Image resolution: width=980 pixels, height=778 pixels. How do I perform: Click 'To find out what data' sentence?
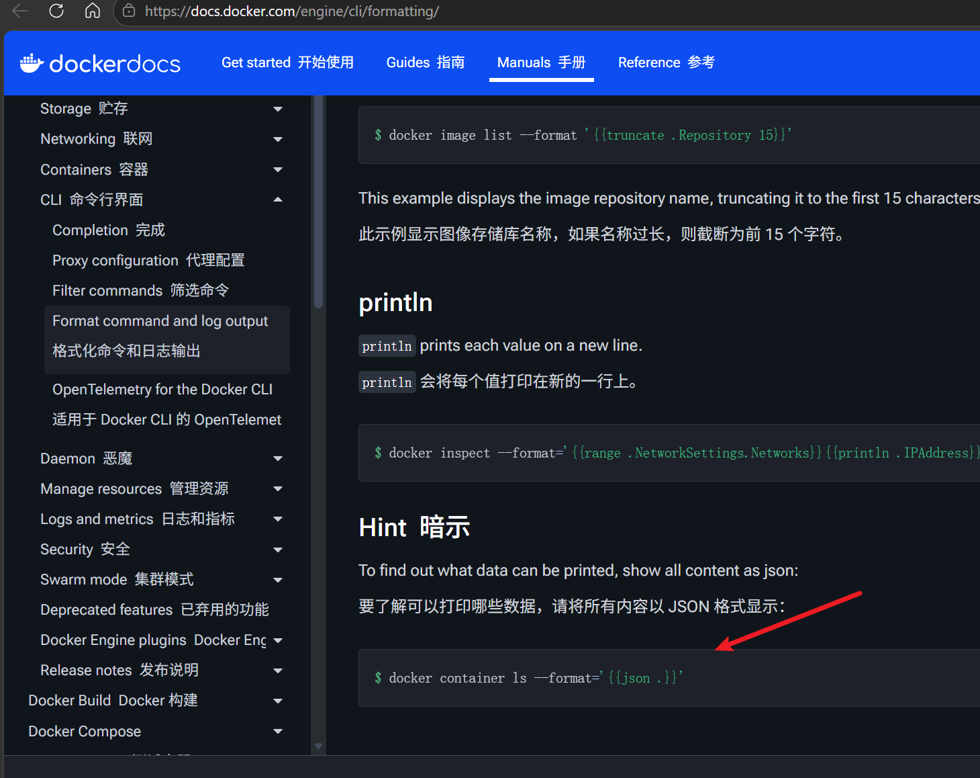point(579,570)
